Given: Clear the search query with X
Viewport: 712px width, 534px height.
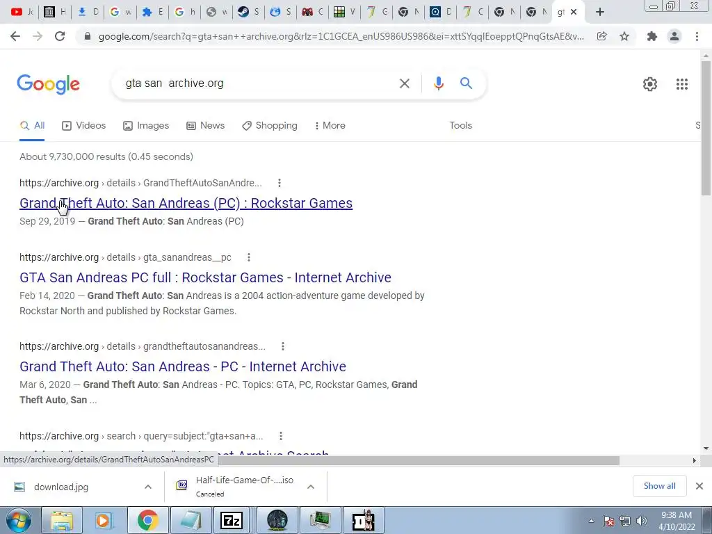Looking at the screenshot, I should click(405, 83).
